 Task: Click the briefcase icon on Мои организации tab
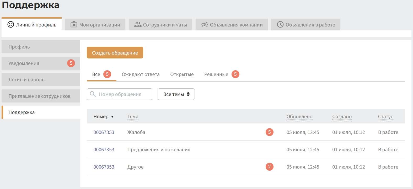(x=74, y=25)
